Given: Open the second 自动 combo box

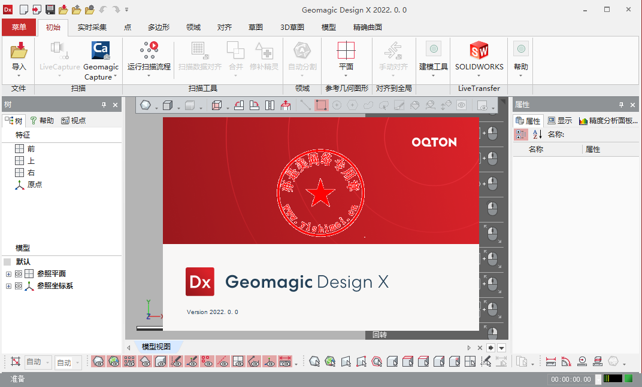Looking at the screenshot, I should tap(68, 362).
